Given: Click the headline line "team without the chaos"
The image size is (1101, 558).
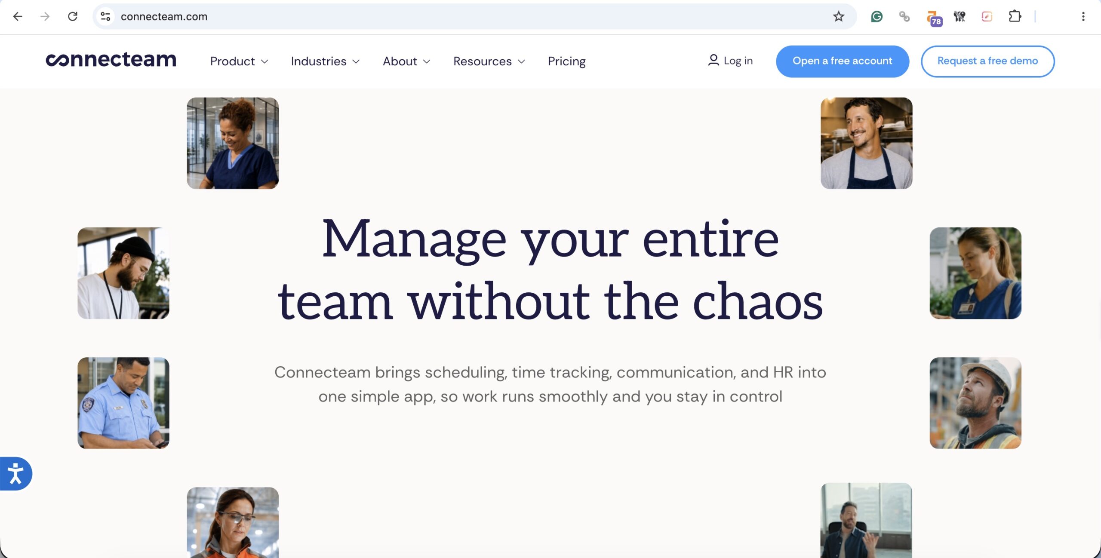Looking at the screenshot, I should (550, 301).
